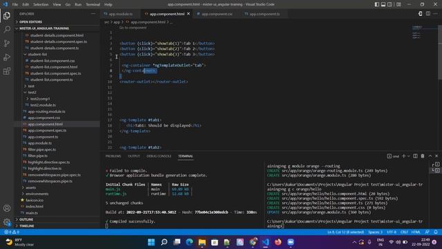This screenshot has width=442, height=249.
Task: Open the Help menu
Action: click(x=108, y=5)
